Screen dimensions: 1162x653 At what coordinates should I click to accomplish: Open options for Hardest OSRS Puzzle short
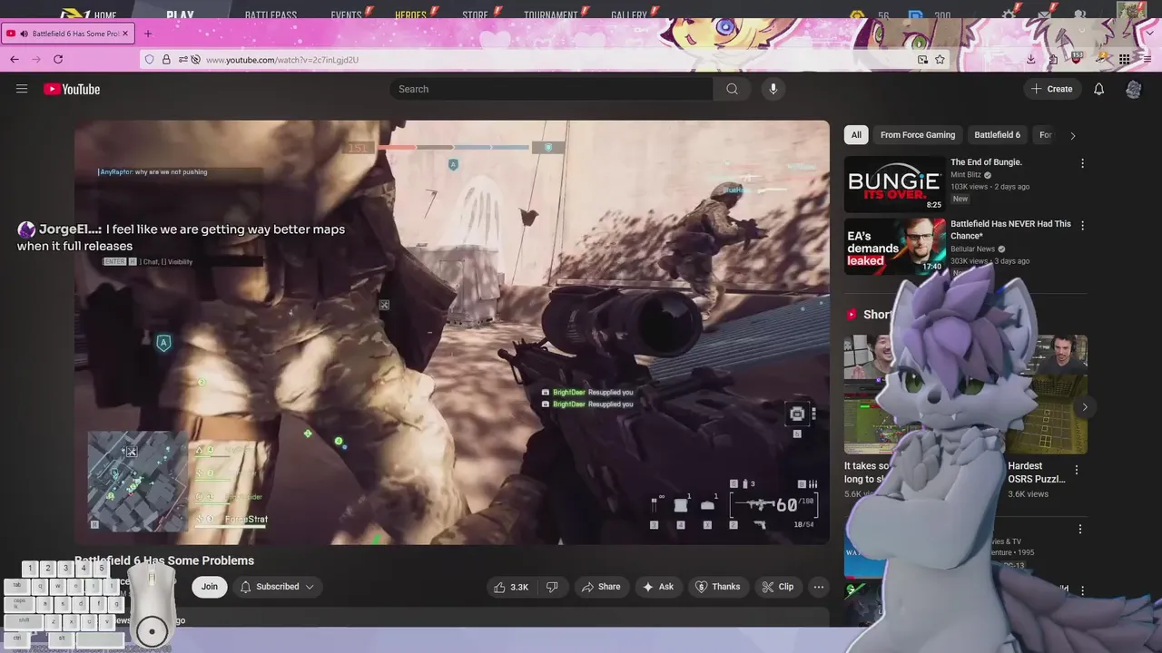pos(1077,470)
